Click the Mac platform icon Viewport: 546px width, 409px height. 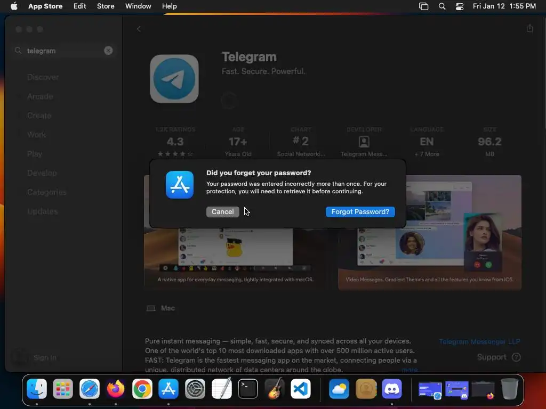(151, 308)
